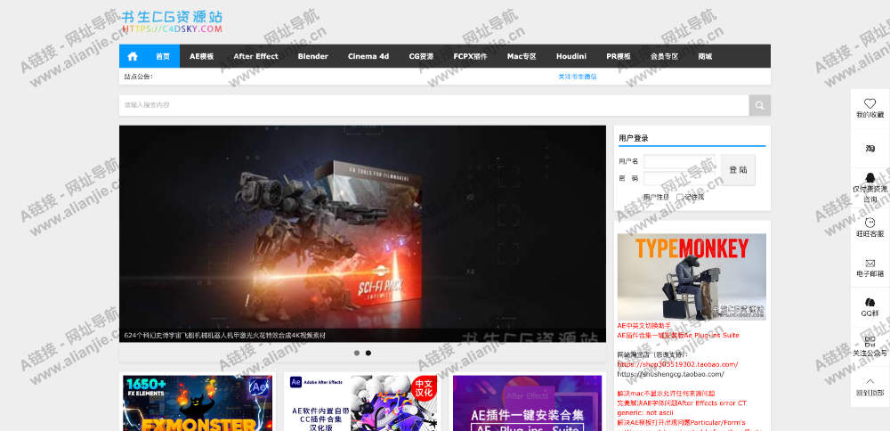This screenshot has width=890, height=431.
Task: Click the email (电子邮箱) envelope icon
Action: point(870,264)
